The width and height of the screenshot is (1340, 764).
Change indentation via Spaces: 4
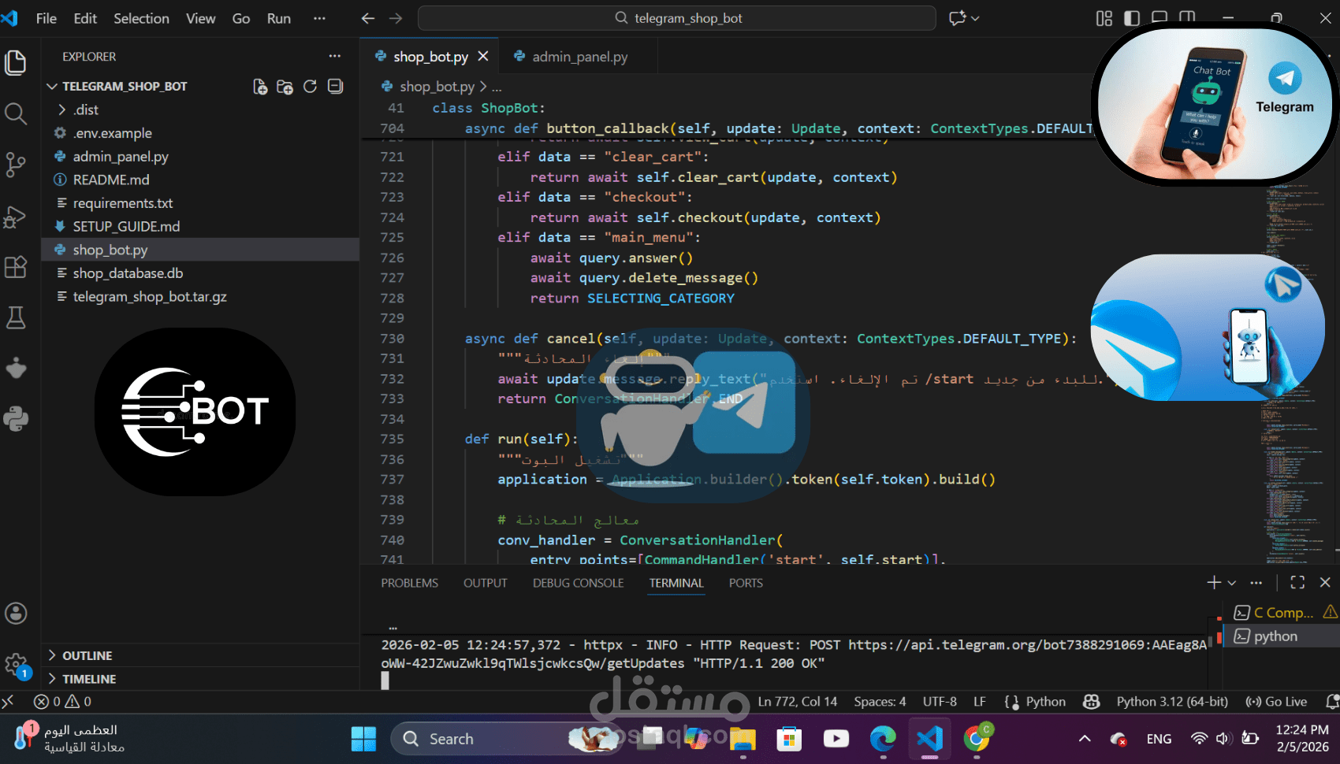880,702
